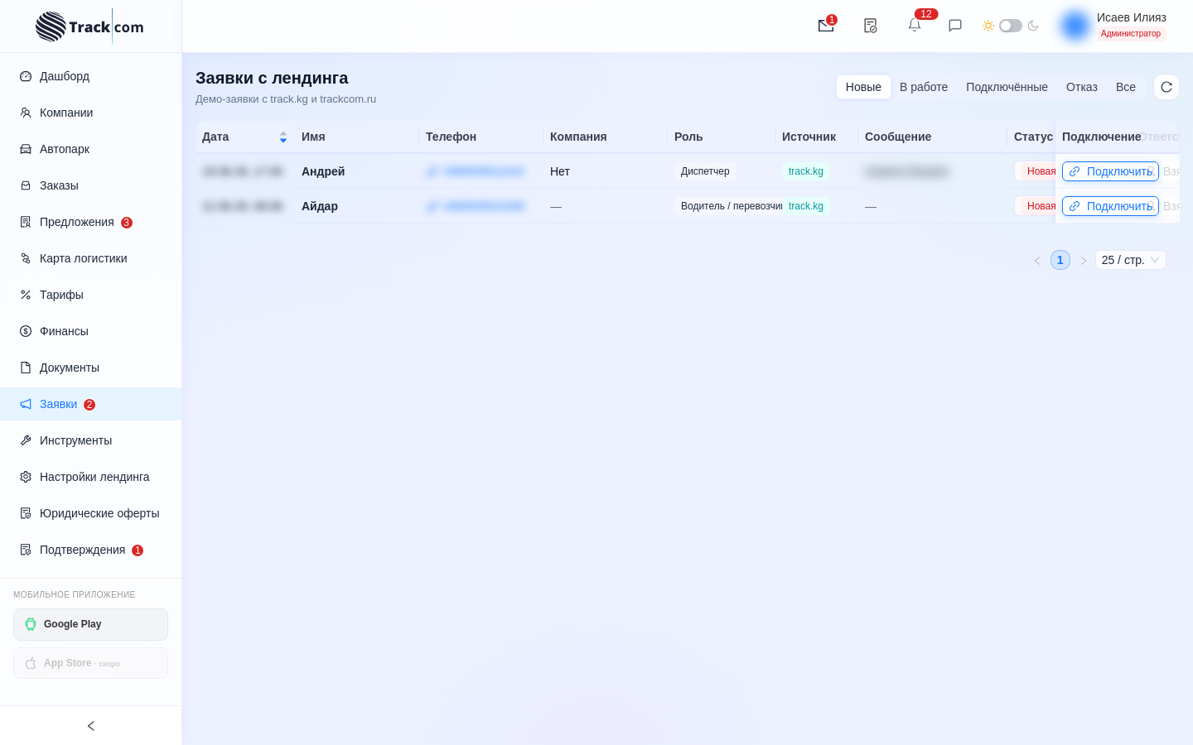Click track.kg source tag for Айдар
1193x745 pixels.
[x=806, y=206]
